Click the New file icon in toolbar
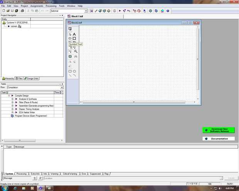Screen dimensions: 239x191 (4, 11)
